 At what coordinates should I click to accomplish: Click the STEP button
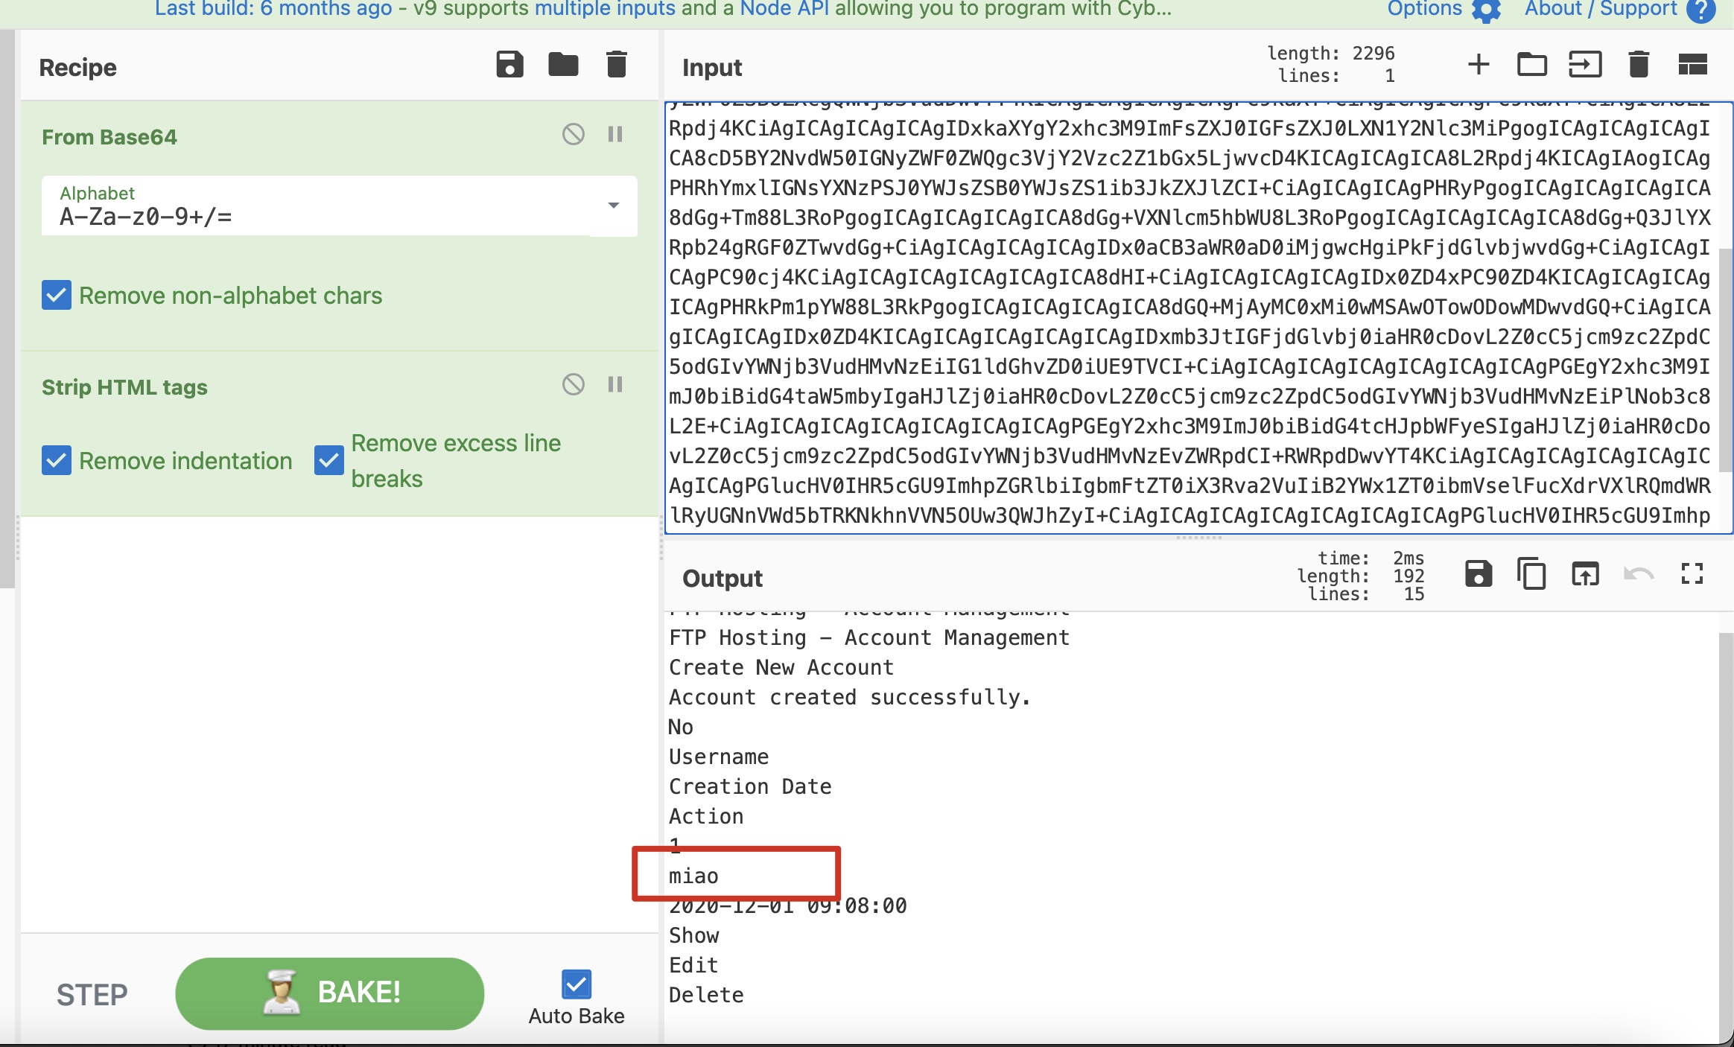click(x=92, y=995)
